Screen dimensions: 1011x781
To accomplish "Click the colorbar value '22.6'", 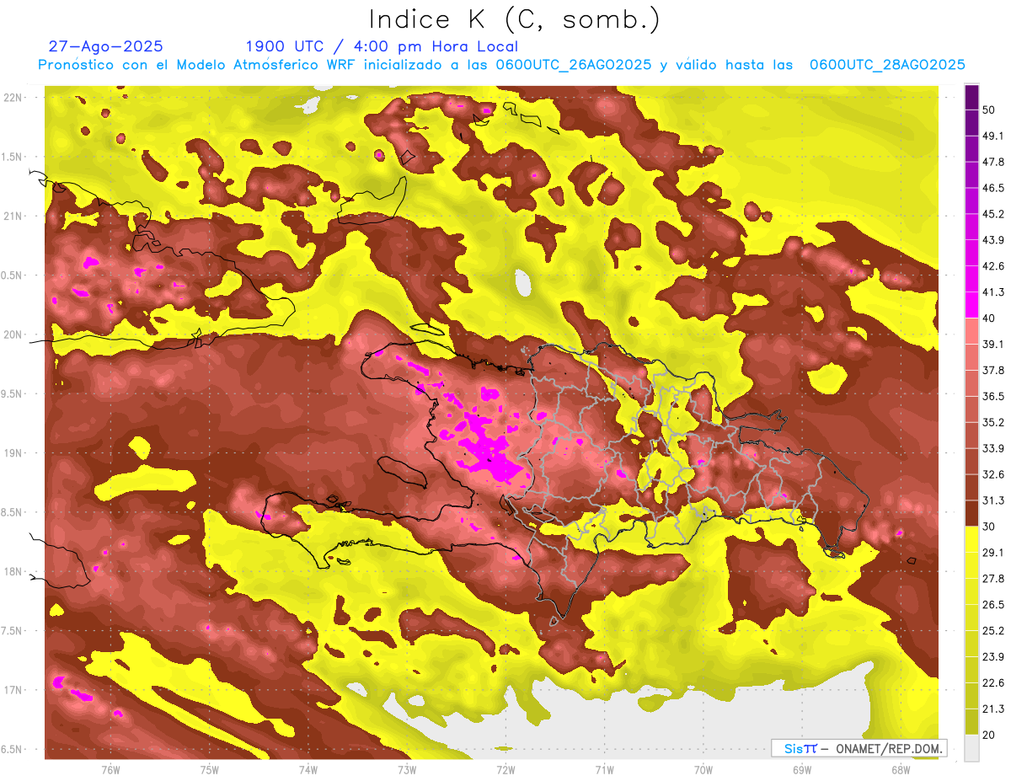I will [992, 683].
